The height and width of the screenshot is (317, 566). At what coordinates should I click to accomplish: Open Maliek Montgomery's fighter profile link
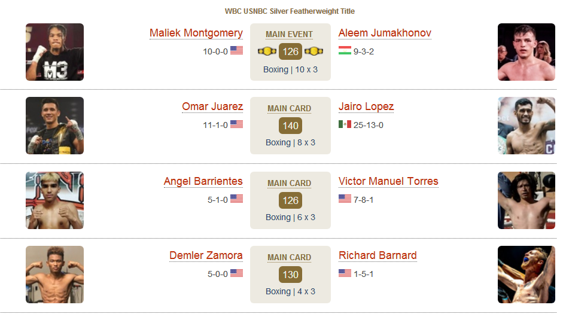tap(196, 33)
